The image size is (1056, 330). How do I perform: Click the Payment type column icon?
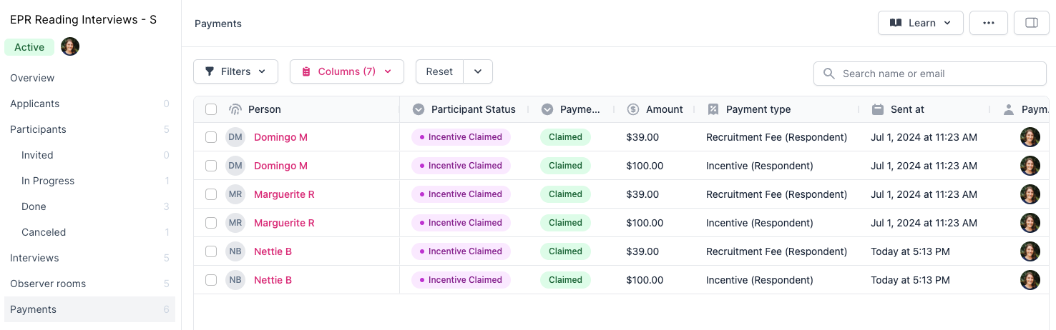click(713, 109)
